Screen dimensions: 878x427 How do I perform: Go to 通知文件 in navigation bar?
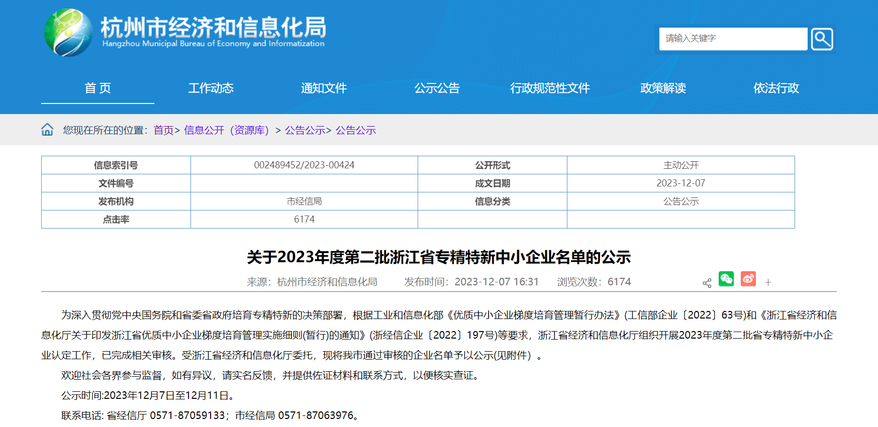324,88
